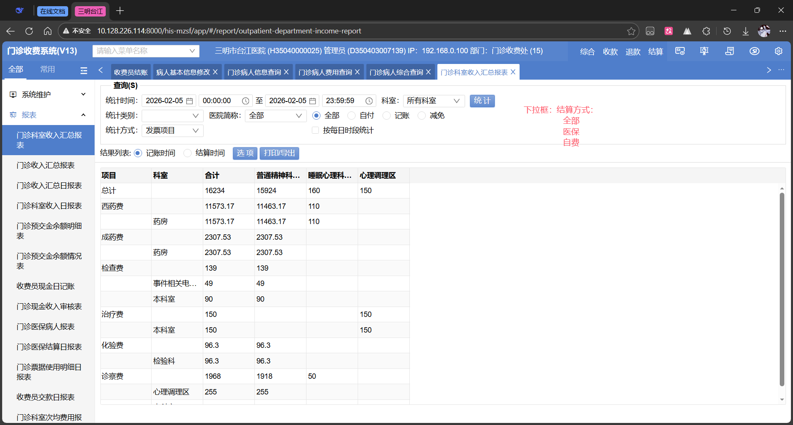The width and height of the screenshot is (793, 425).
Task: Click the 统计 query button
Action: coord(482,101)
